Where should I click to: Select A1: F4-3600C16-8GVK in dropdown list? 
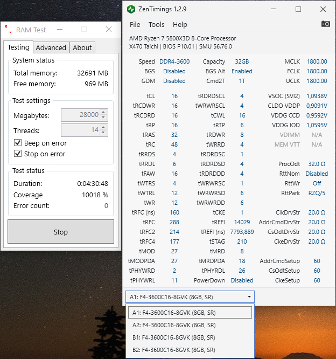[x=190, y=313]
